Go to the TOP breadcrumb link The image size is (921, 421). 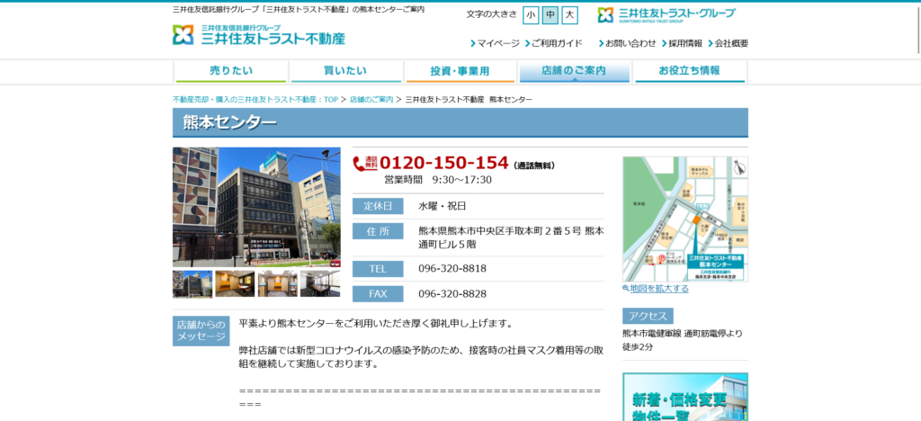point(255,100)
